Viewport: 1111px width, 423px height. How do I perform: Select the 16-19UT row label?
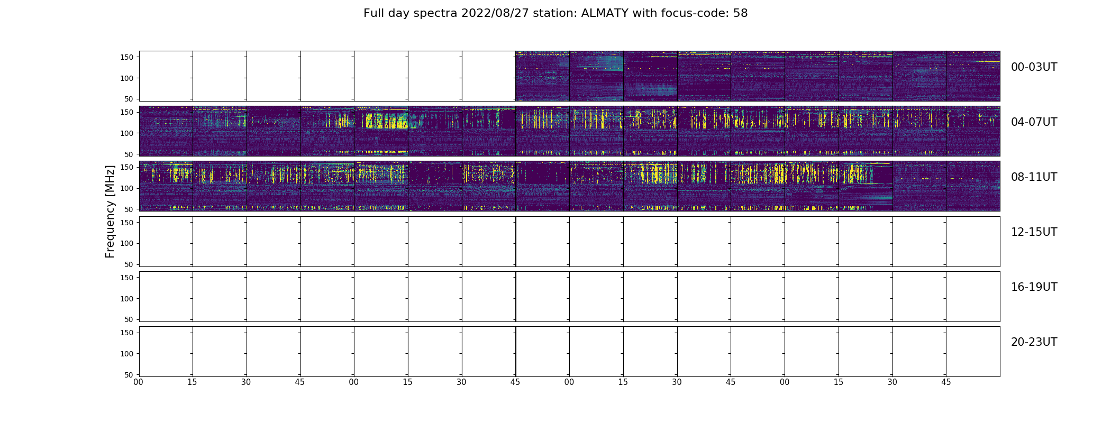click(x=1034, y=287)
